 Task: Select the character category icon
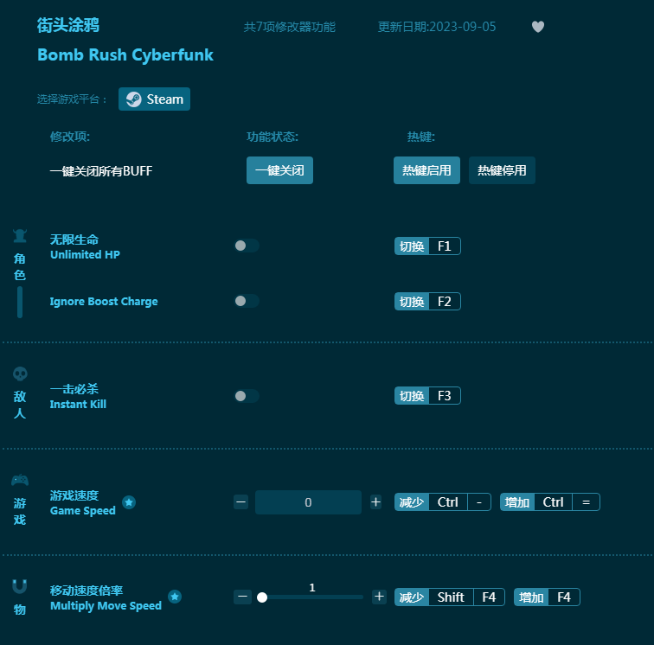coord(20,236)
